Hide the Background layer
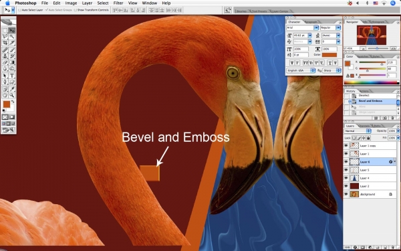Image resolution: width=401 pixels, height=251 pixels. click(x=346, y=194)
